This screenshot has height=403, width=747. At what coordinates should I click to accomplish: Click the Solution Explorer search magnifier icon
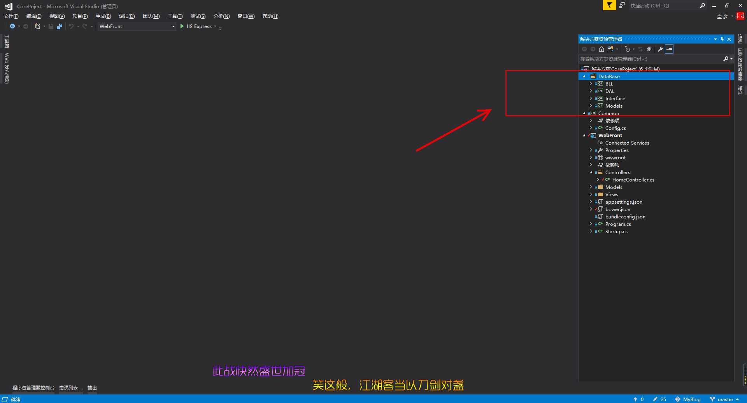pyautogui.click(x=726, y=59)
